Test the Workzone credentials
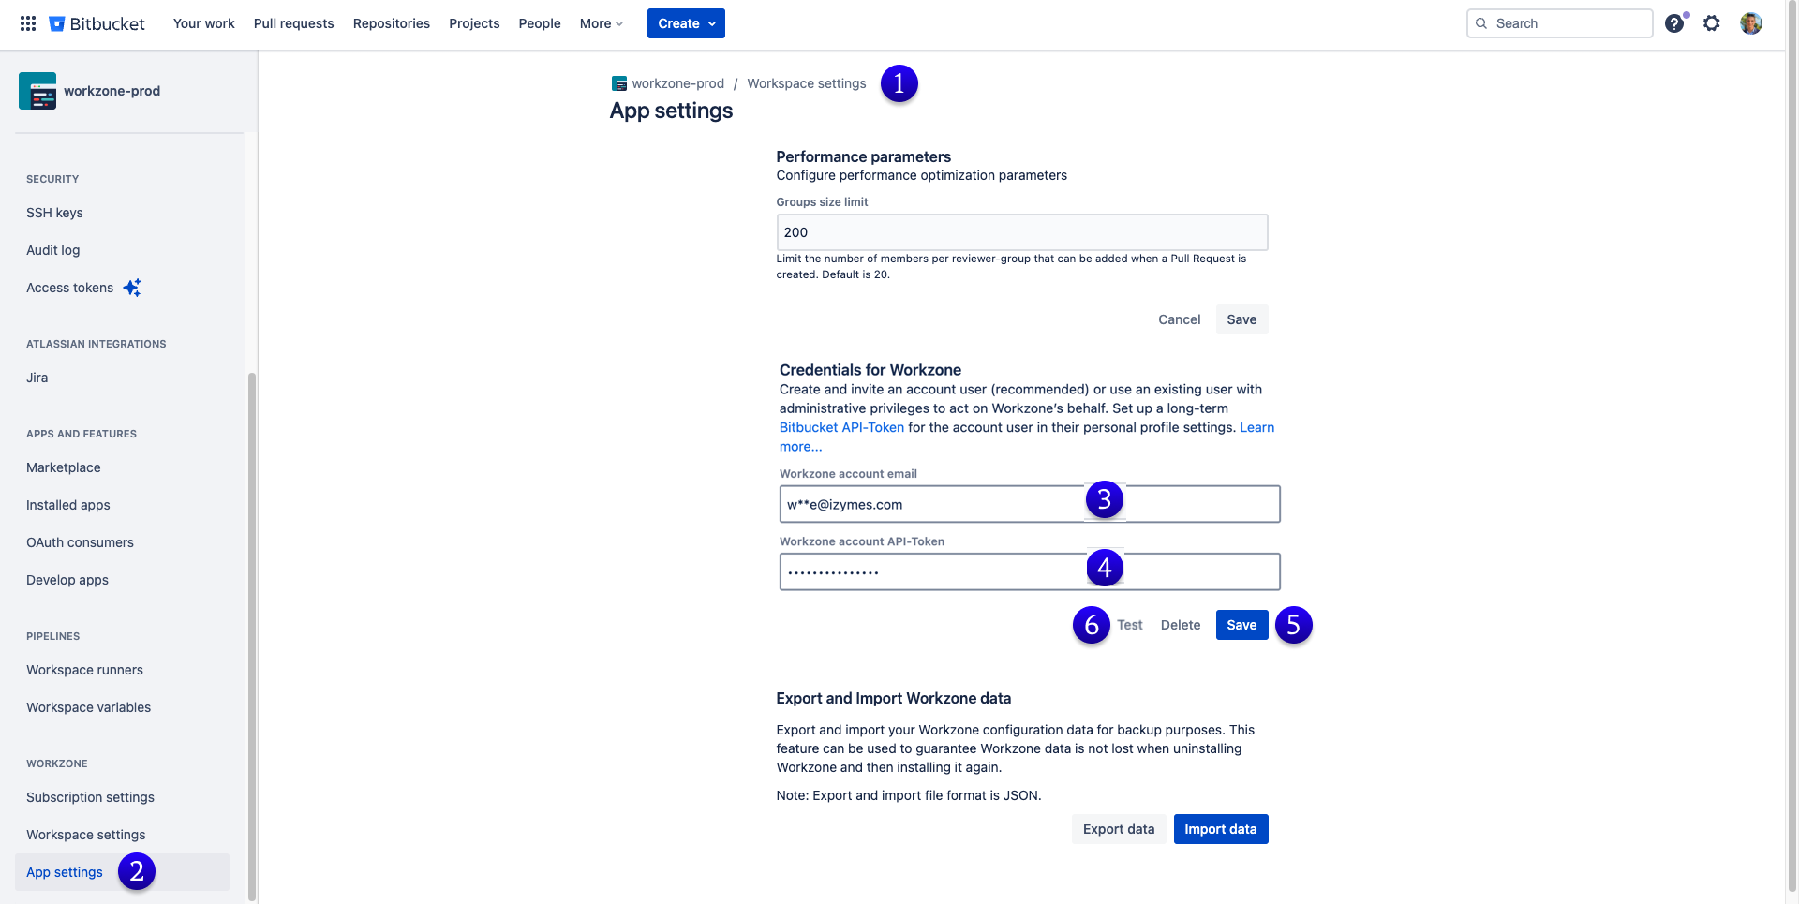Image resolution: width=1799 pixels, height=904 pixels. [x=1129, y=625]
